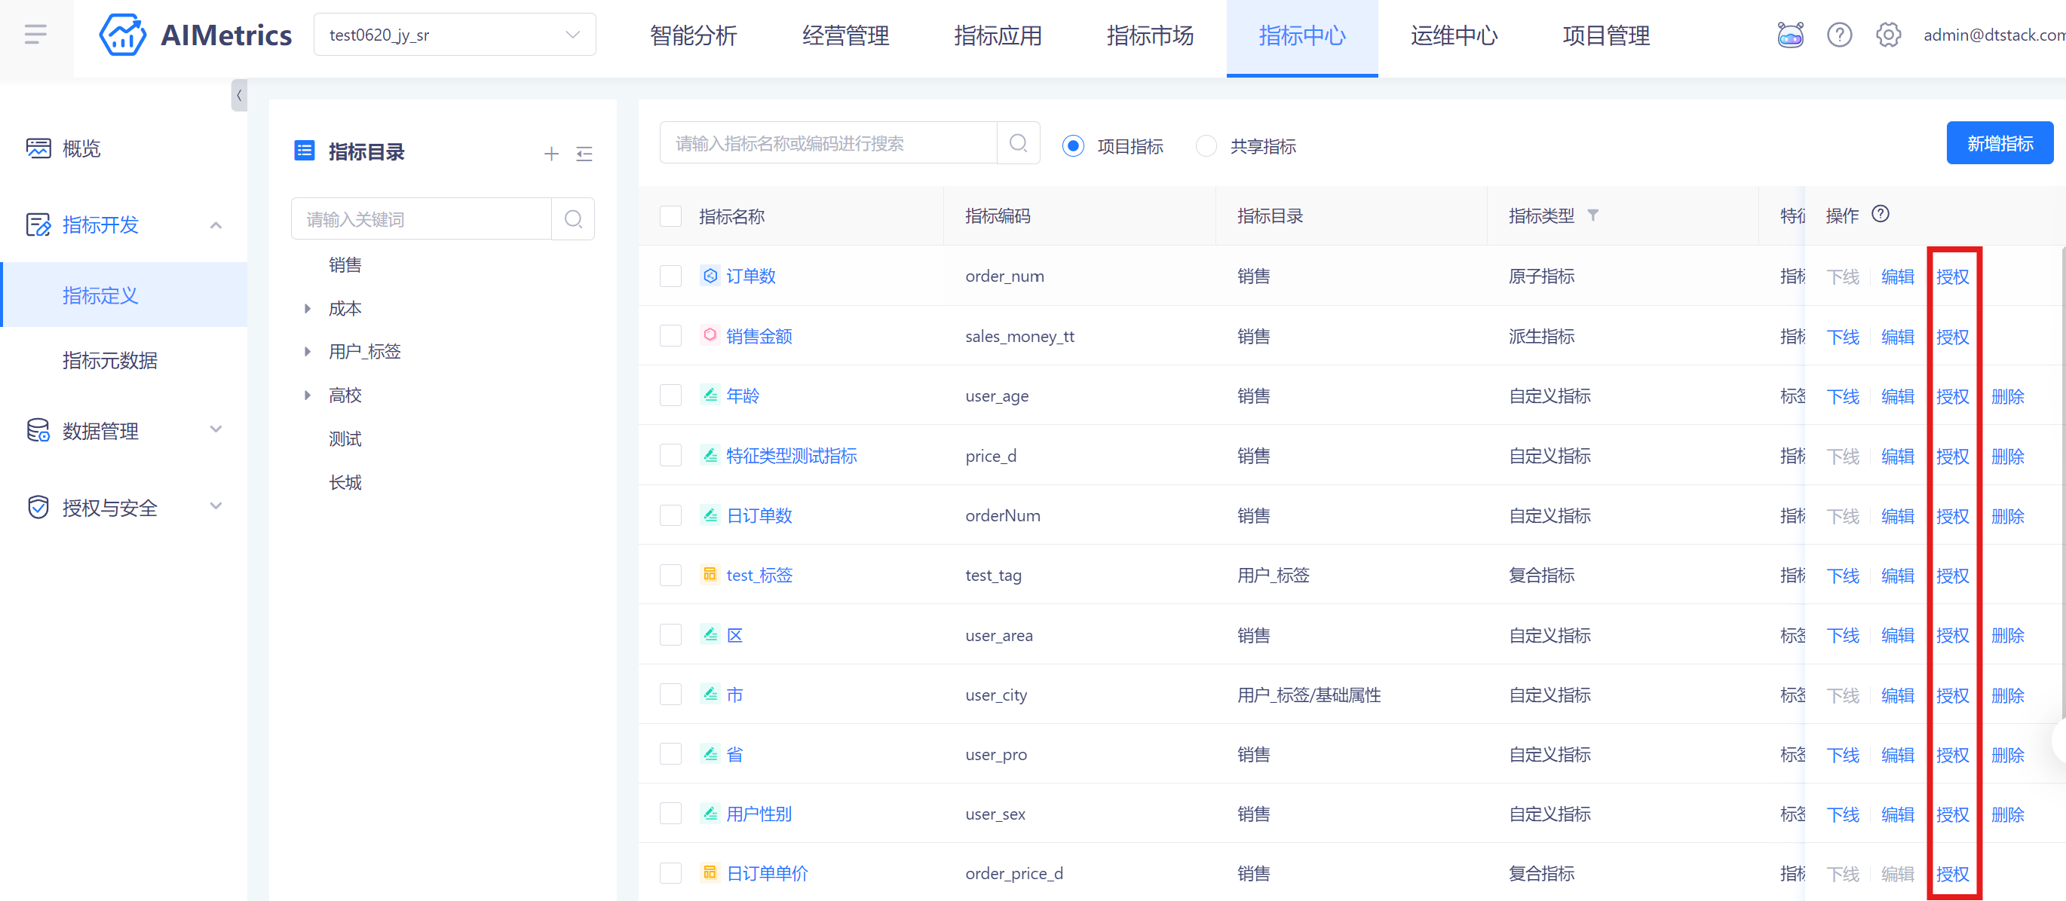Check the checkbox for 订单数 row

coord(670,276)
